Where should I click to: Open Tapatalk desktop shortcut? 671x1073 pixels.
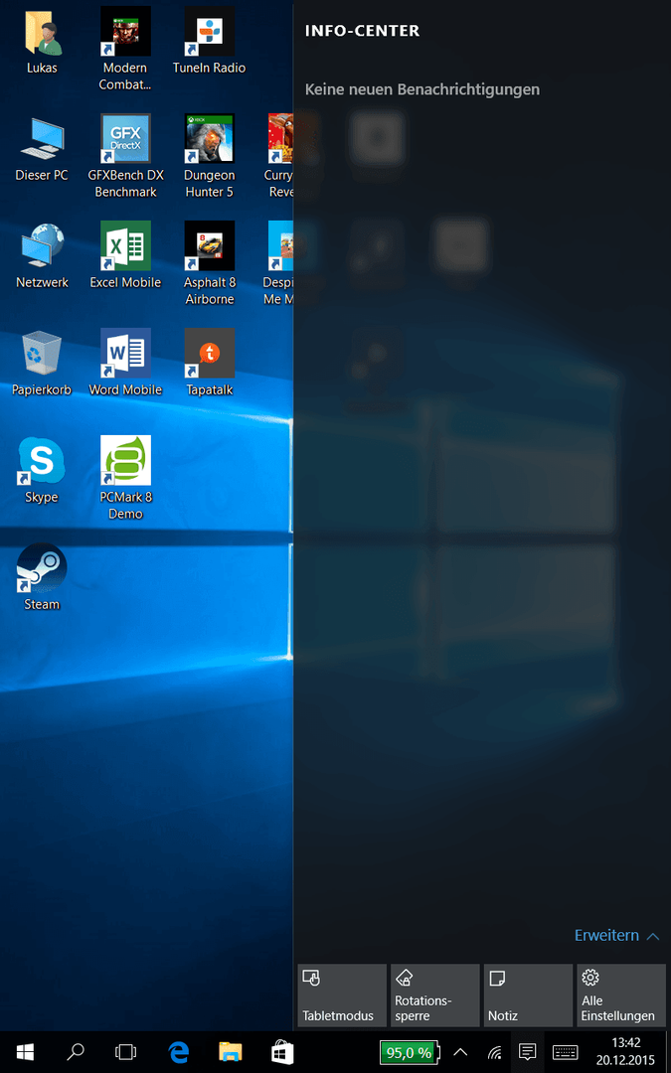tap(209, 362)
